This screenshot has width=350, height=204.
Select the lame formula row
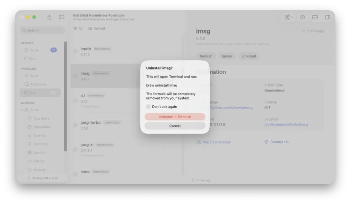pyautogui.click(x=127, y=171)
